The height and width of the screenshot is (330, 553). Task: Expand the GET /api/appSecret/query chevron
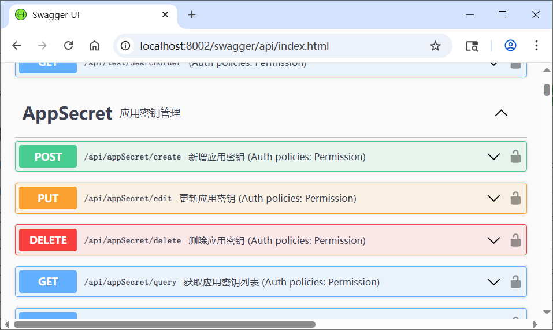(493, 281)
